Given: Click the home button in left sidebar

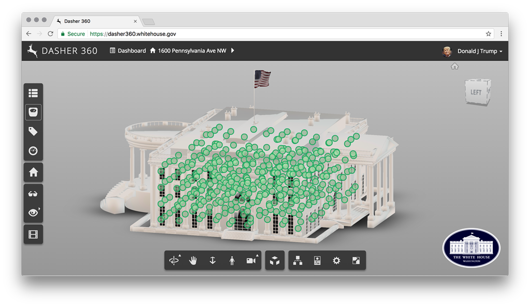Looking at the screenshot, I should point(33,172).
